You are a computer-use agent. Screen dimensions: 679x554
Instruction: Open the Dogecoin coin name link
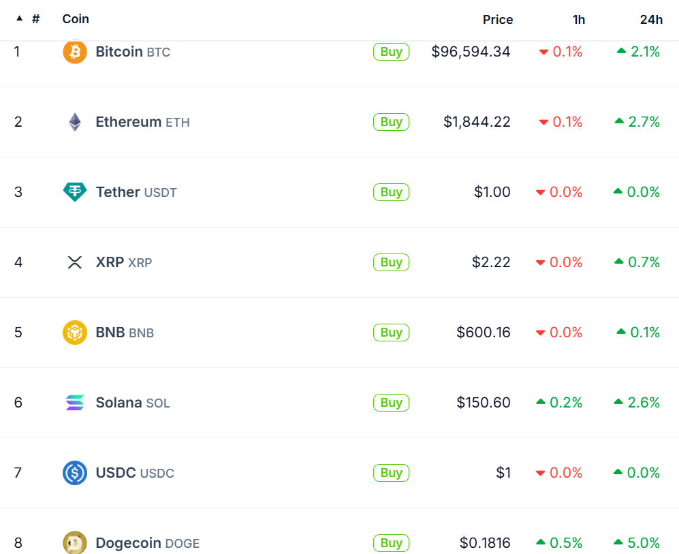(x=129, y=543)
